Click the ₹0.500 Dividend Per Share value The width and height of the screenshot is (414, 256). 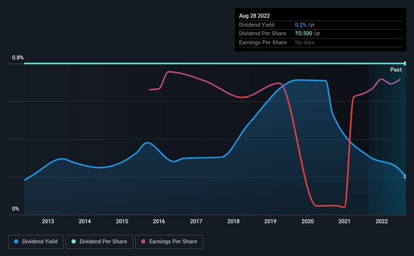[304, 34]
